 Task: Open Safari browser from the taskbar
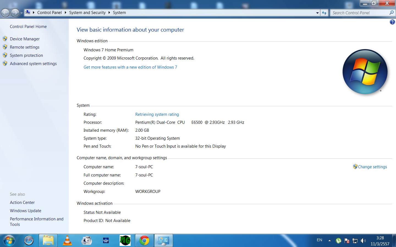[29, 241]
